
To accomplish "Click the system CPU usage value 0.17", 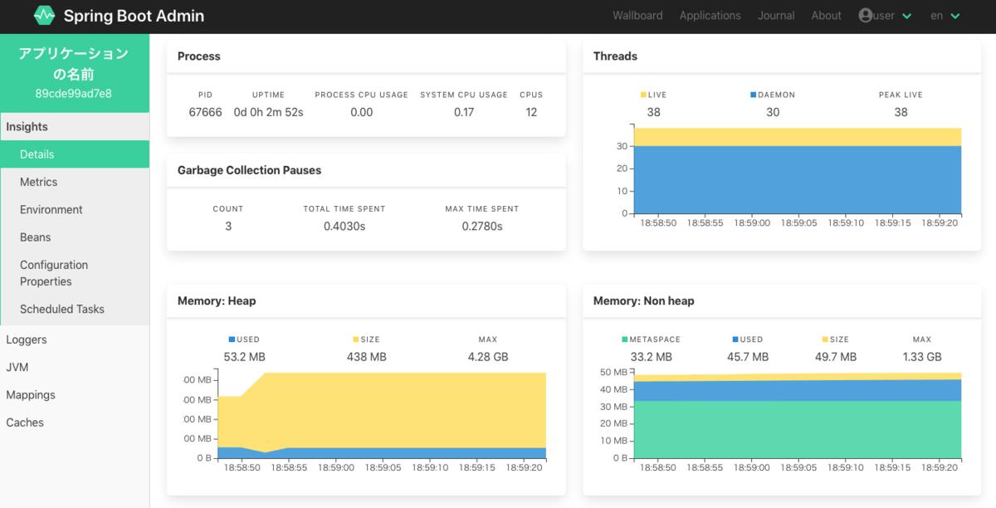I will click(x=464, y=112).
